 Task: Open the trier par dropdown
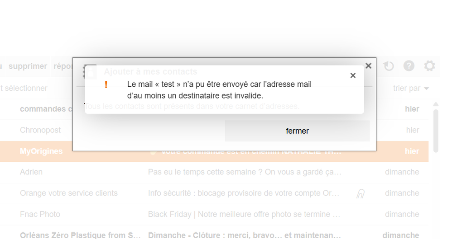coord(411,88)
